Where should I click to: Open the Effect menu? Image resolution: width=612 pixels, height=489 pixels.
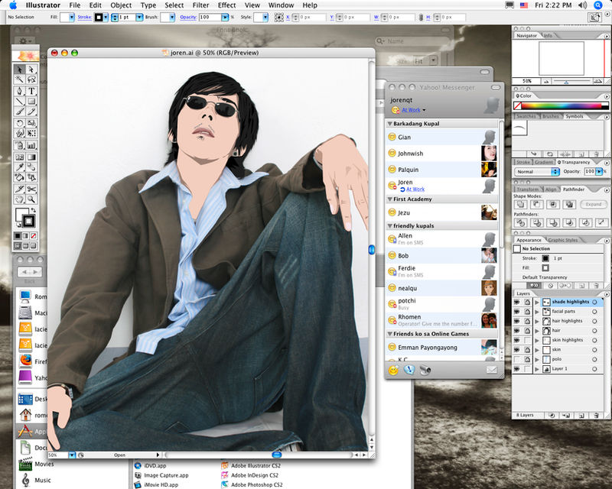(226, 5)
